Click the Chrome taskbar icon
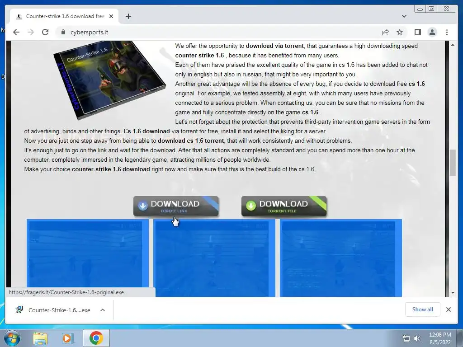The height and width of the screenshot is (347, 463). click(x=96, y=338)
